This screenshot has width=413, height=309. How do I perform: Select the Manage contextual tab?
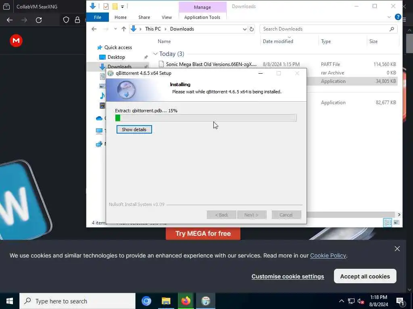pos(202,7)
